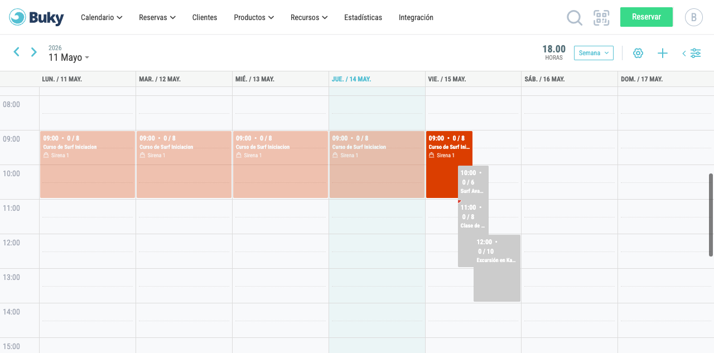The image size is (714, 353).
Task: Open the QR code scanner icon
Action: (601, 18)
